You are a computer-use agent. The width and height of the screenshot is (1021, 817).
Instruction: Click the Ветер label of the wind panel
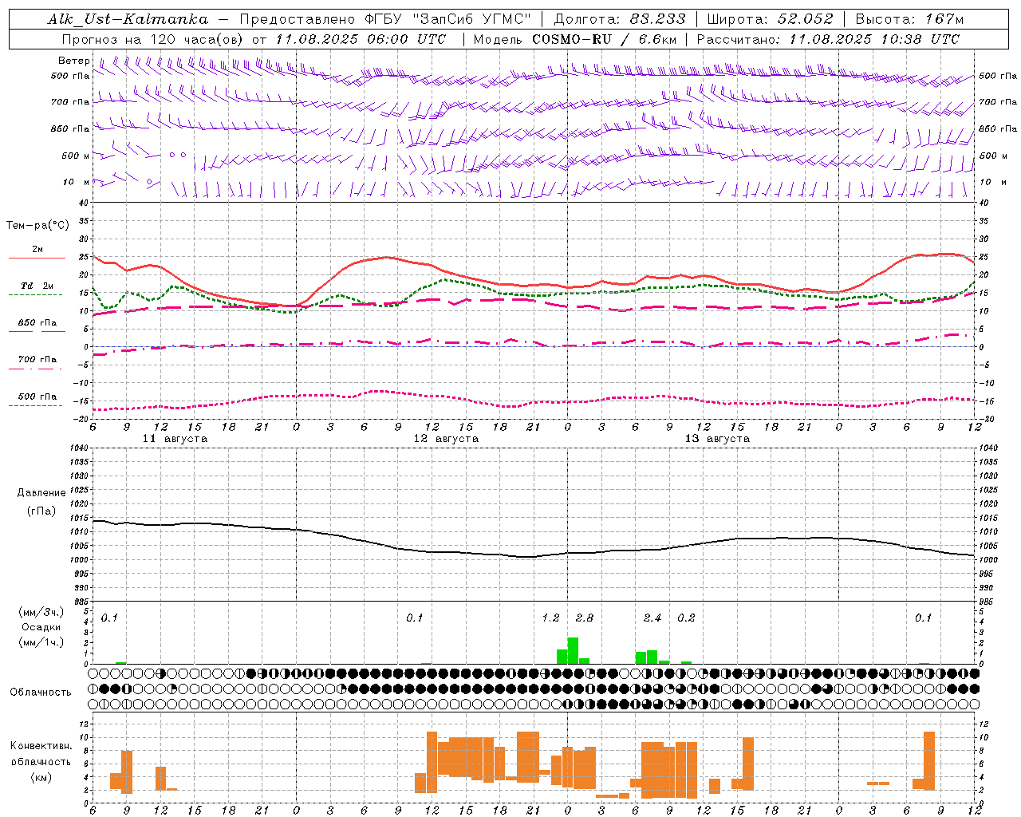pos(73,61)
